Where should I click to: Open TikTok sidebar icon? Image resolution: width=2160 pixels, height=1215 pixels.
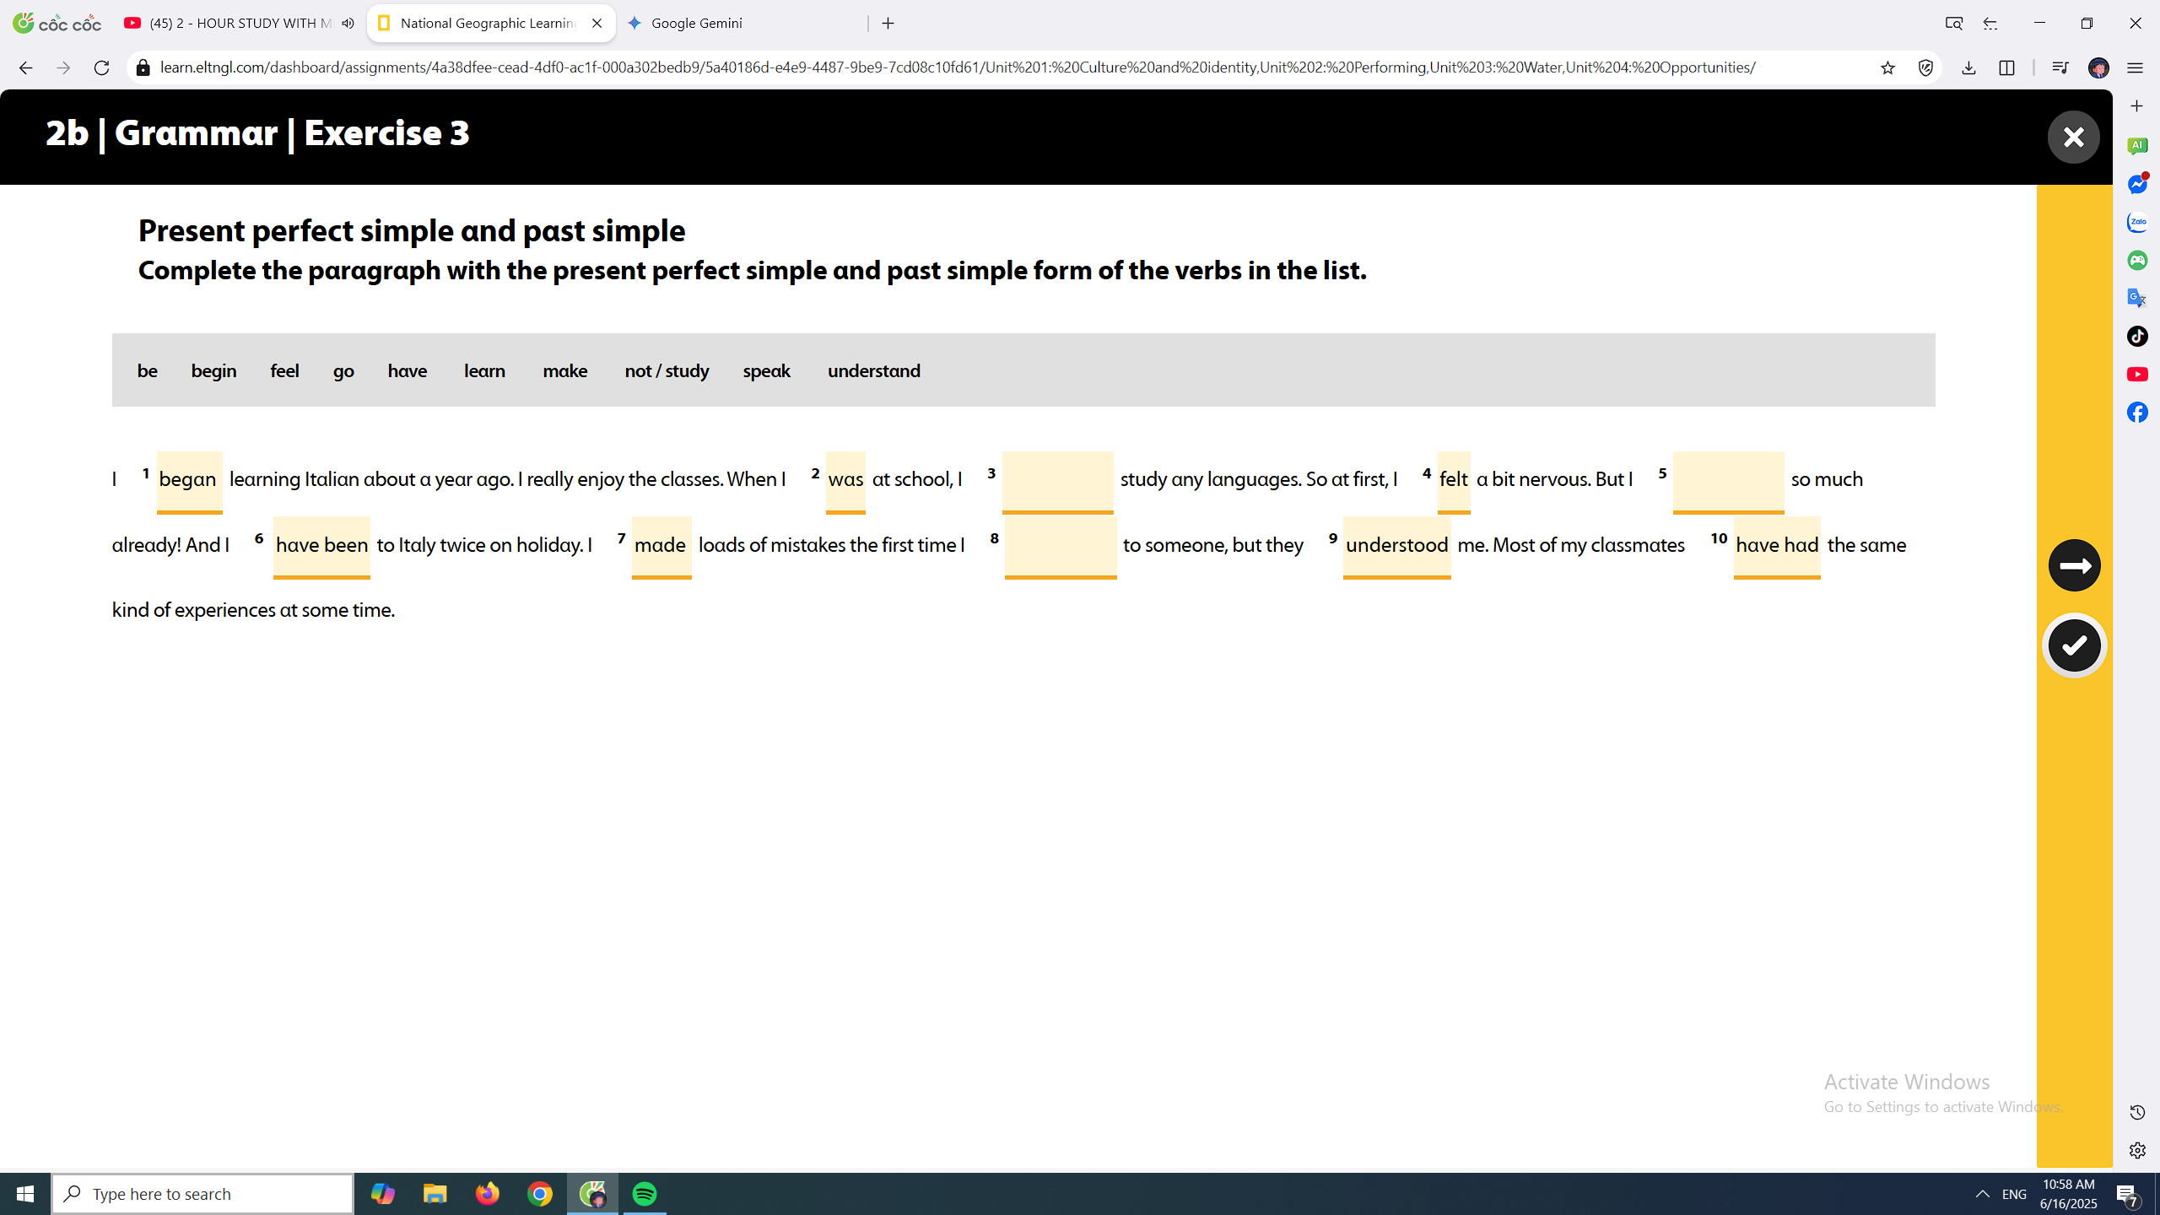[2136, 337]
